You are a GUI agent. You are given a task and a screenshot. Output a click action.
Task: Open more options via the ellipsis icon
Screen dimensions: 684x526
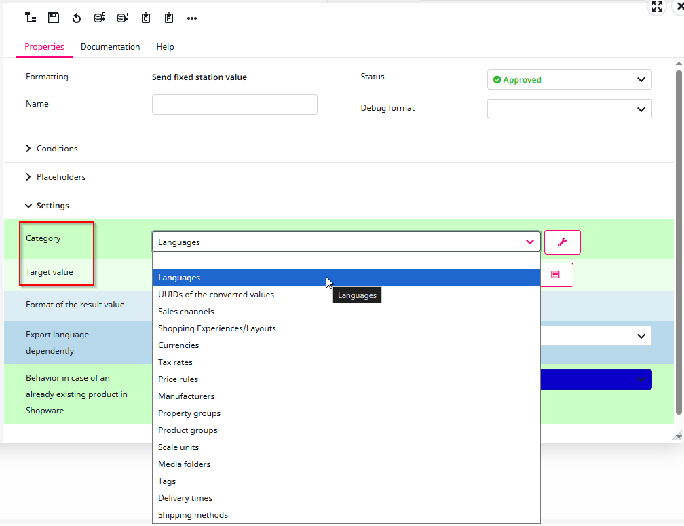(x=192, y=18)
